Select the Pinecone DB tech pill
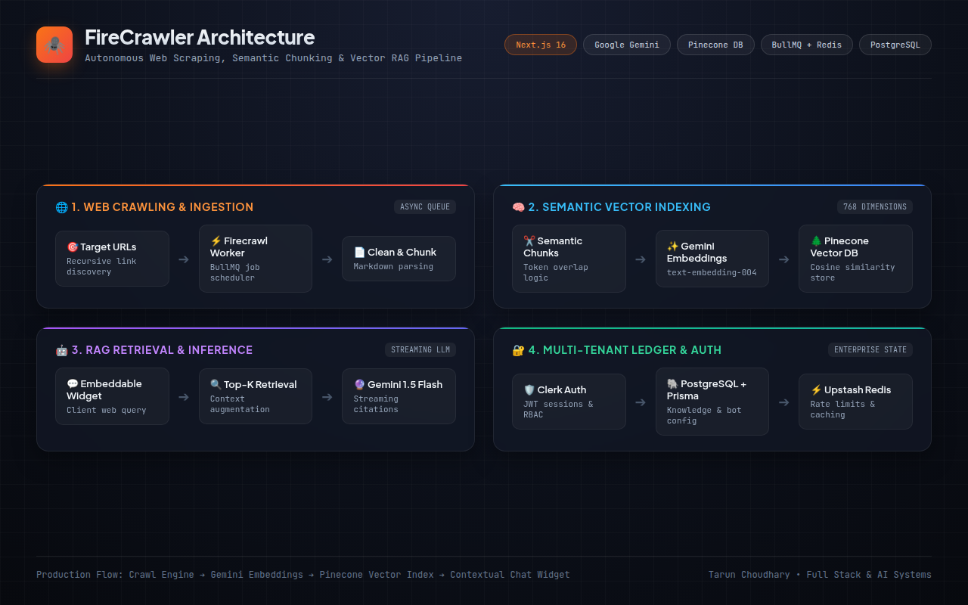Image resolution: width=968 pixels, height=605 pixels. pos(715,45)
